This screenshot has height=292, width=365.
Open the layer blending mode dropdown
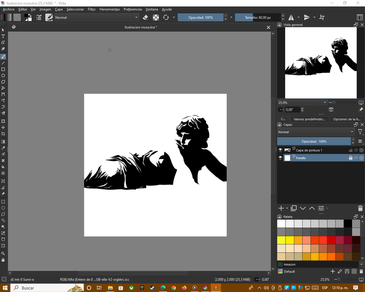point(316,132)
